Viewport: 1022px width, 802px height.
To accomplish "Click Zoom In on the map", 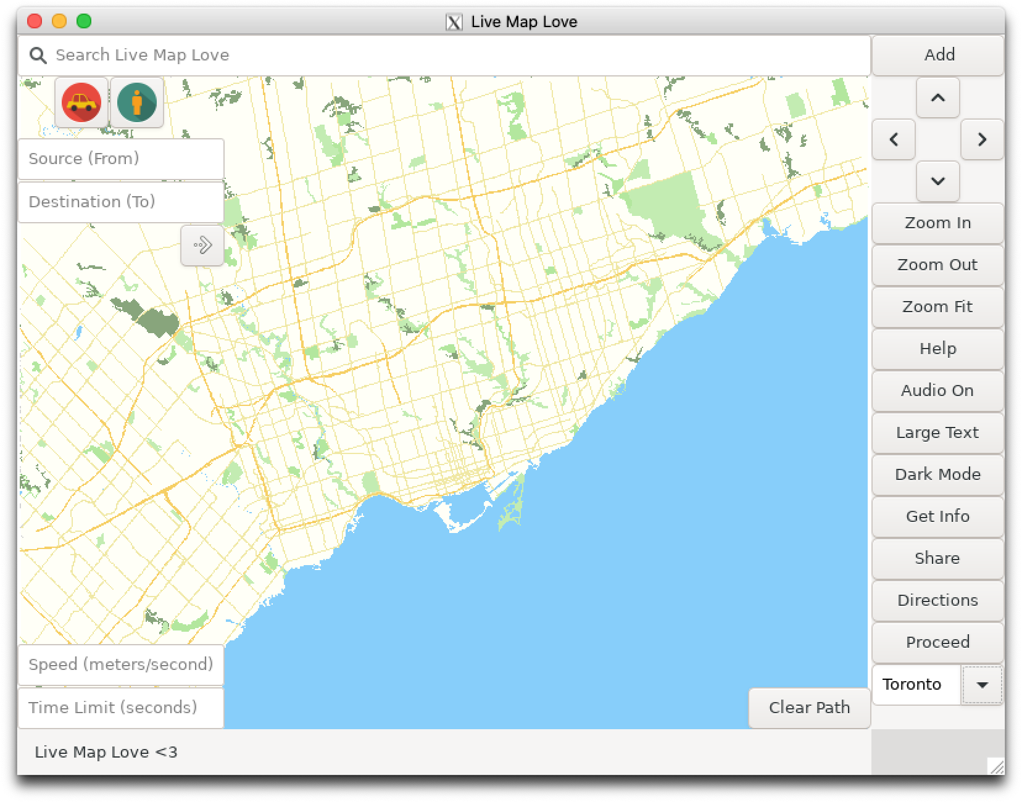I will tap(937, 223).
